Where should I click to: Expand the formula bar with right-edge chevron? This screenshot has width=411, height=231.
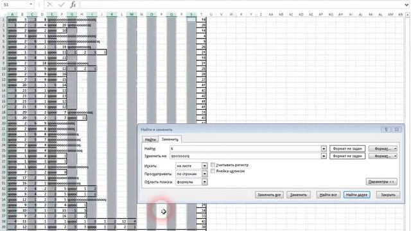click(407, 4)
